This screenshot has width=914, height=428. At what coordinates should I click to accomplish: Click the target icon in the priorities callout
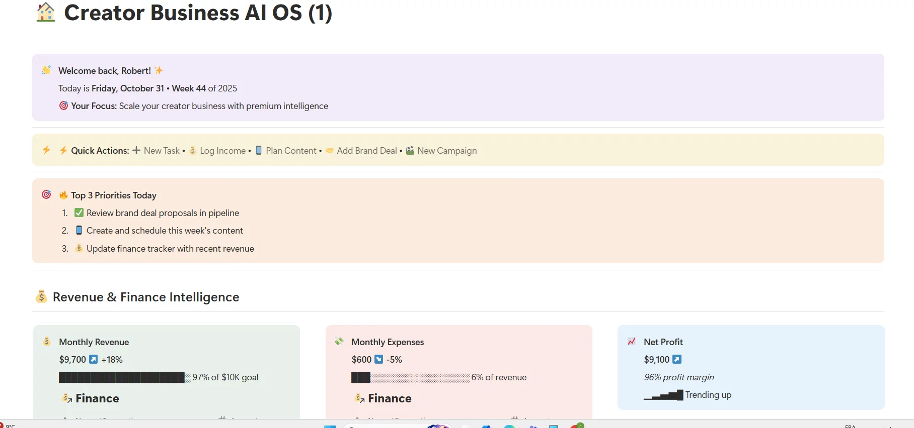click(x=46, y=194)
